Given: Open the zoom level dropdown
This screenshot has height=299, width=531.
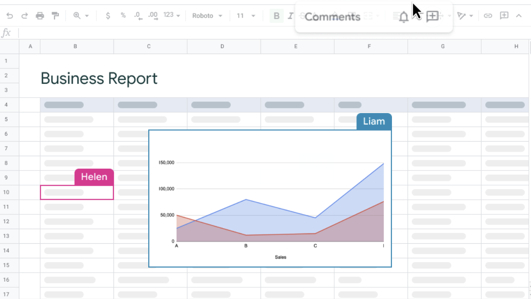Looking at the screenshot, I should [x=81, y=16].
